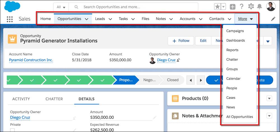Switch to the Chatter tab
Image resolution: width=280 pixels, height=132 pixels.
[x=54, y=99]
